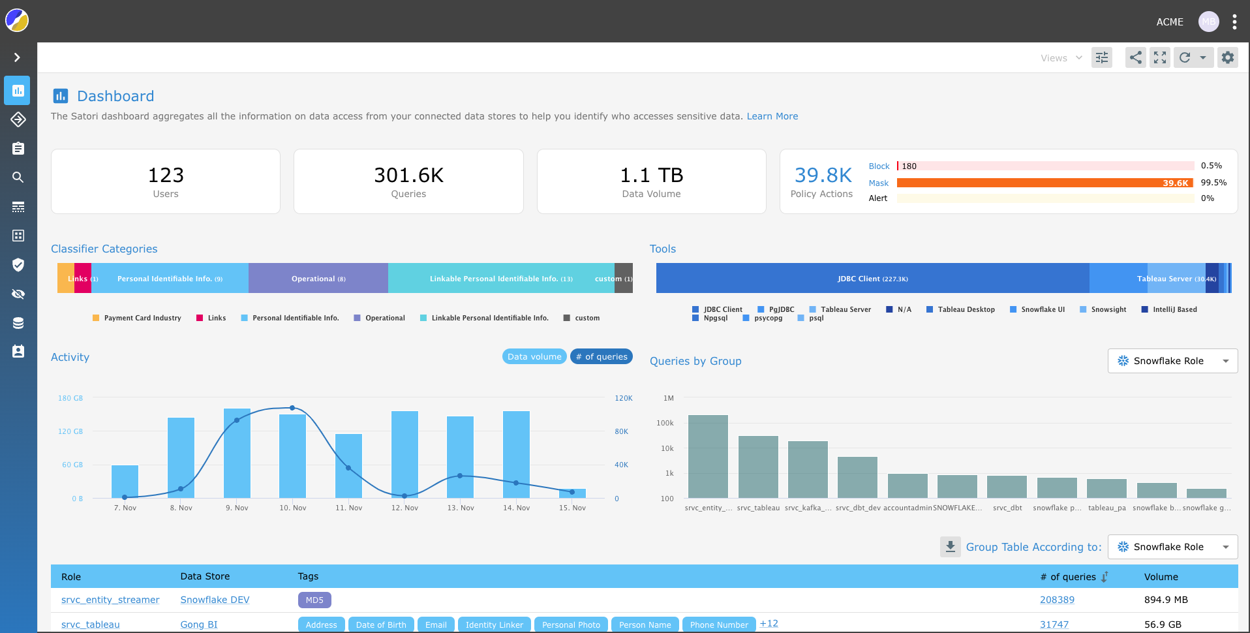Viewport: 1250px width, 633px height.
Task: Open the Group Table According to dropdown
Action: pos(1172,547)
